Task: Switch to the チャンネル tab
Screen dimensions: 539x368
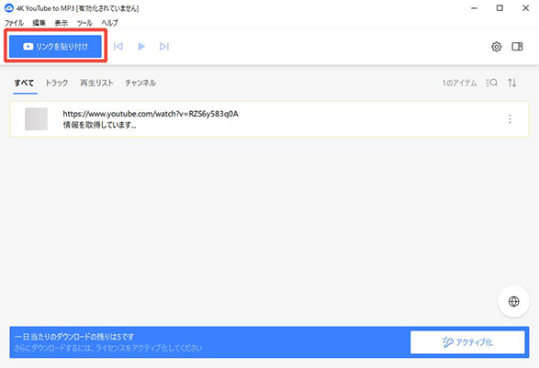Action: 140,83
